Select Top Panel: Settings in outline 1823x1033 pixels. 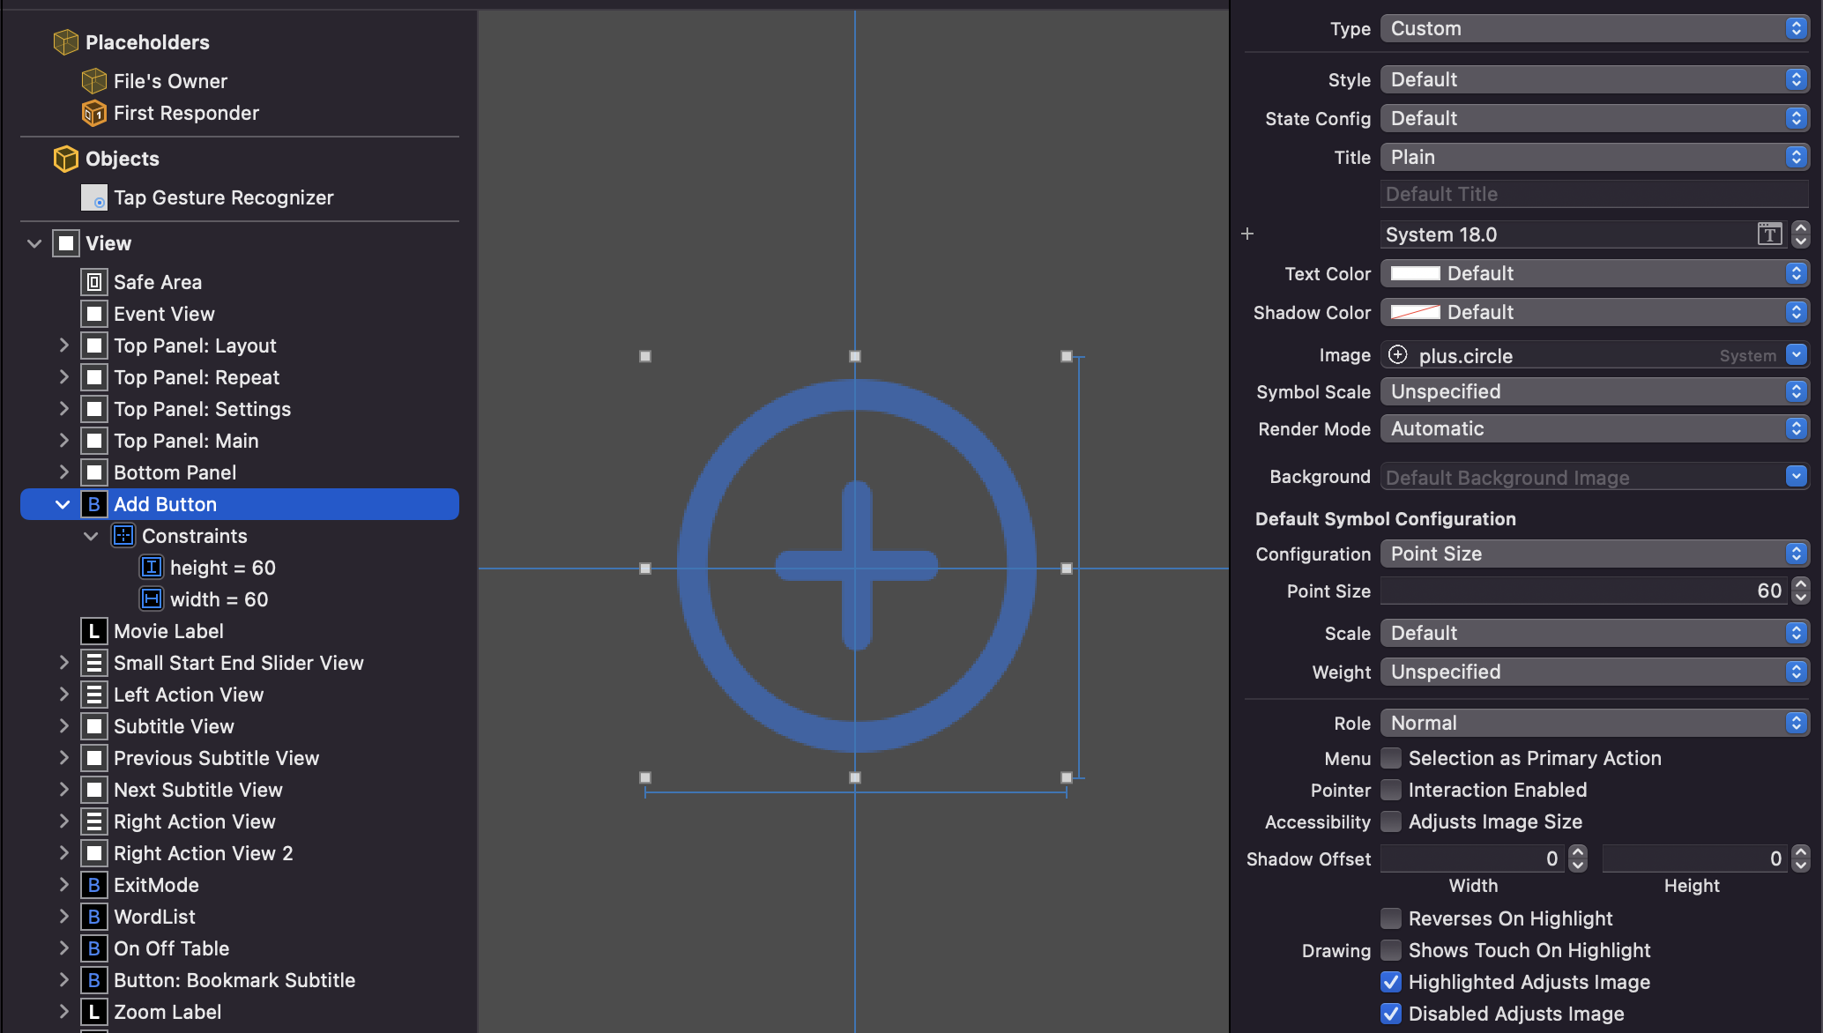tap(202, 409)
